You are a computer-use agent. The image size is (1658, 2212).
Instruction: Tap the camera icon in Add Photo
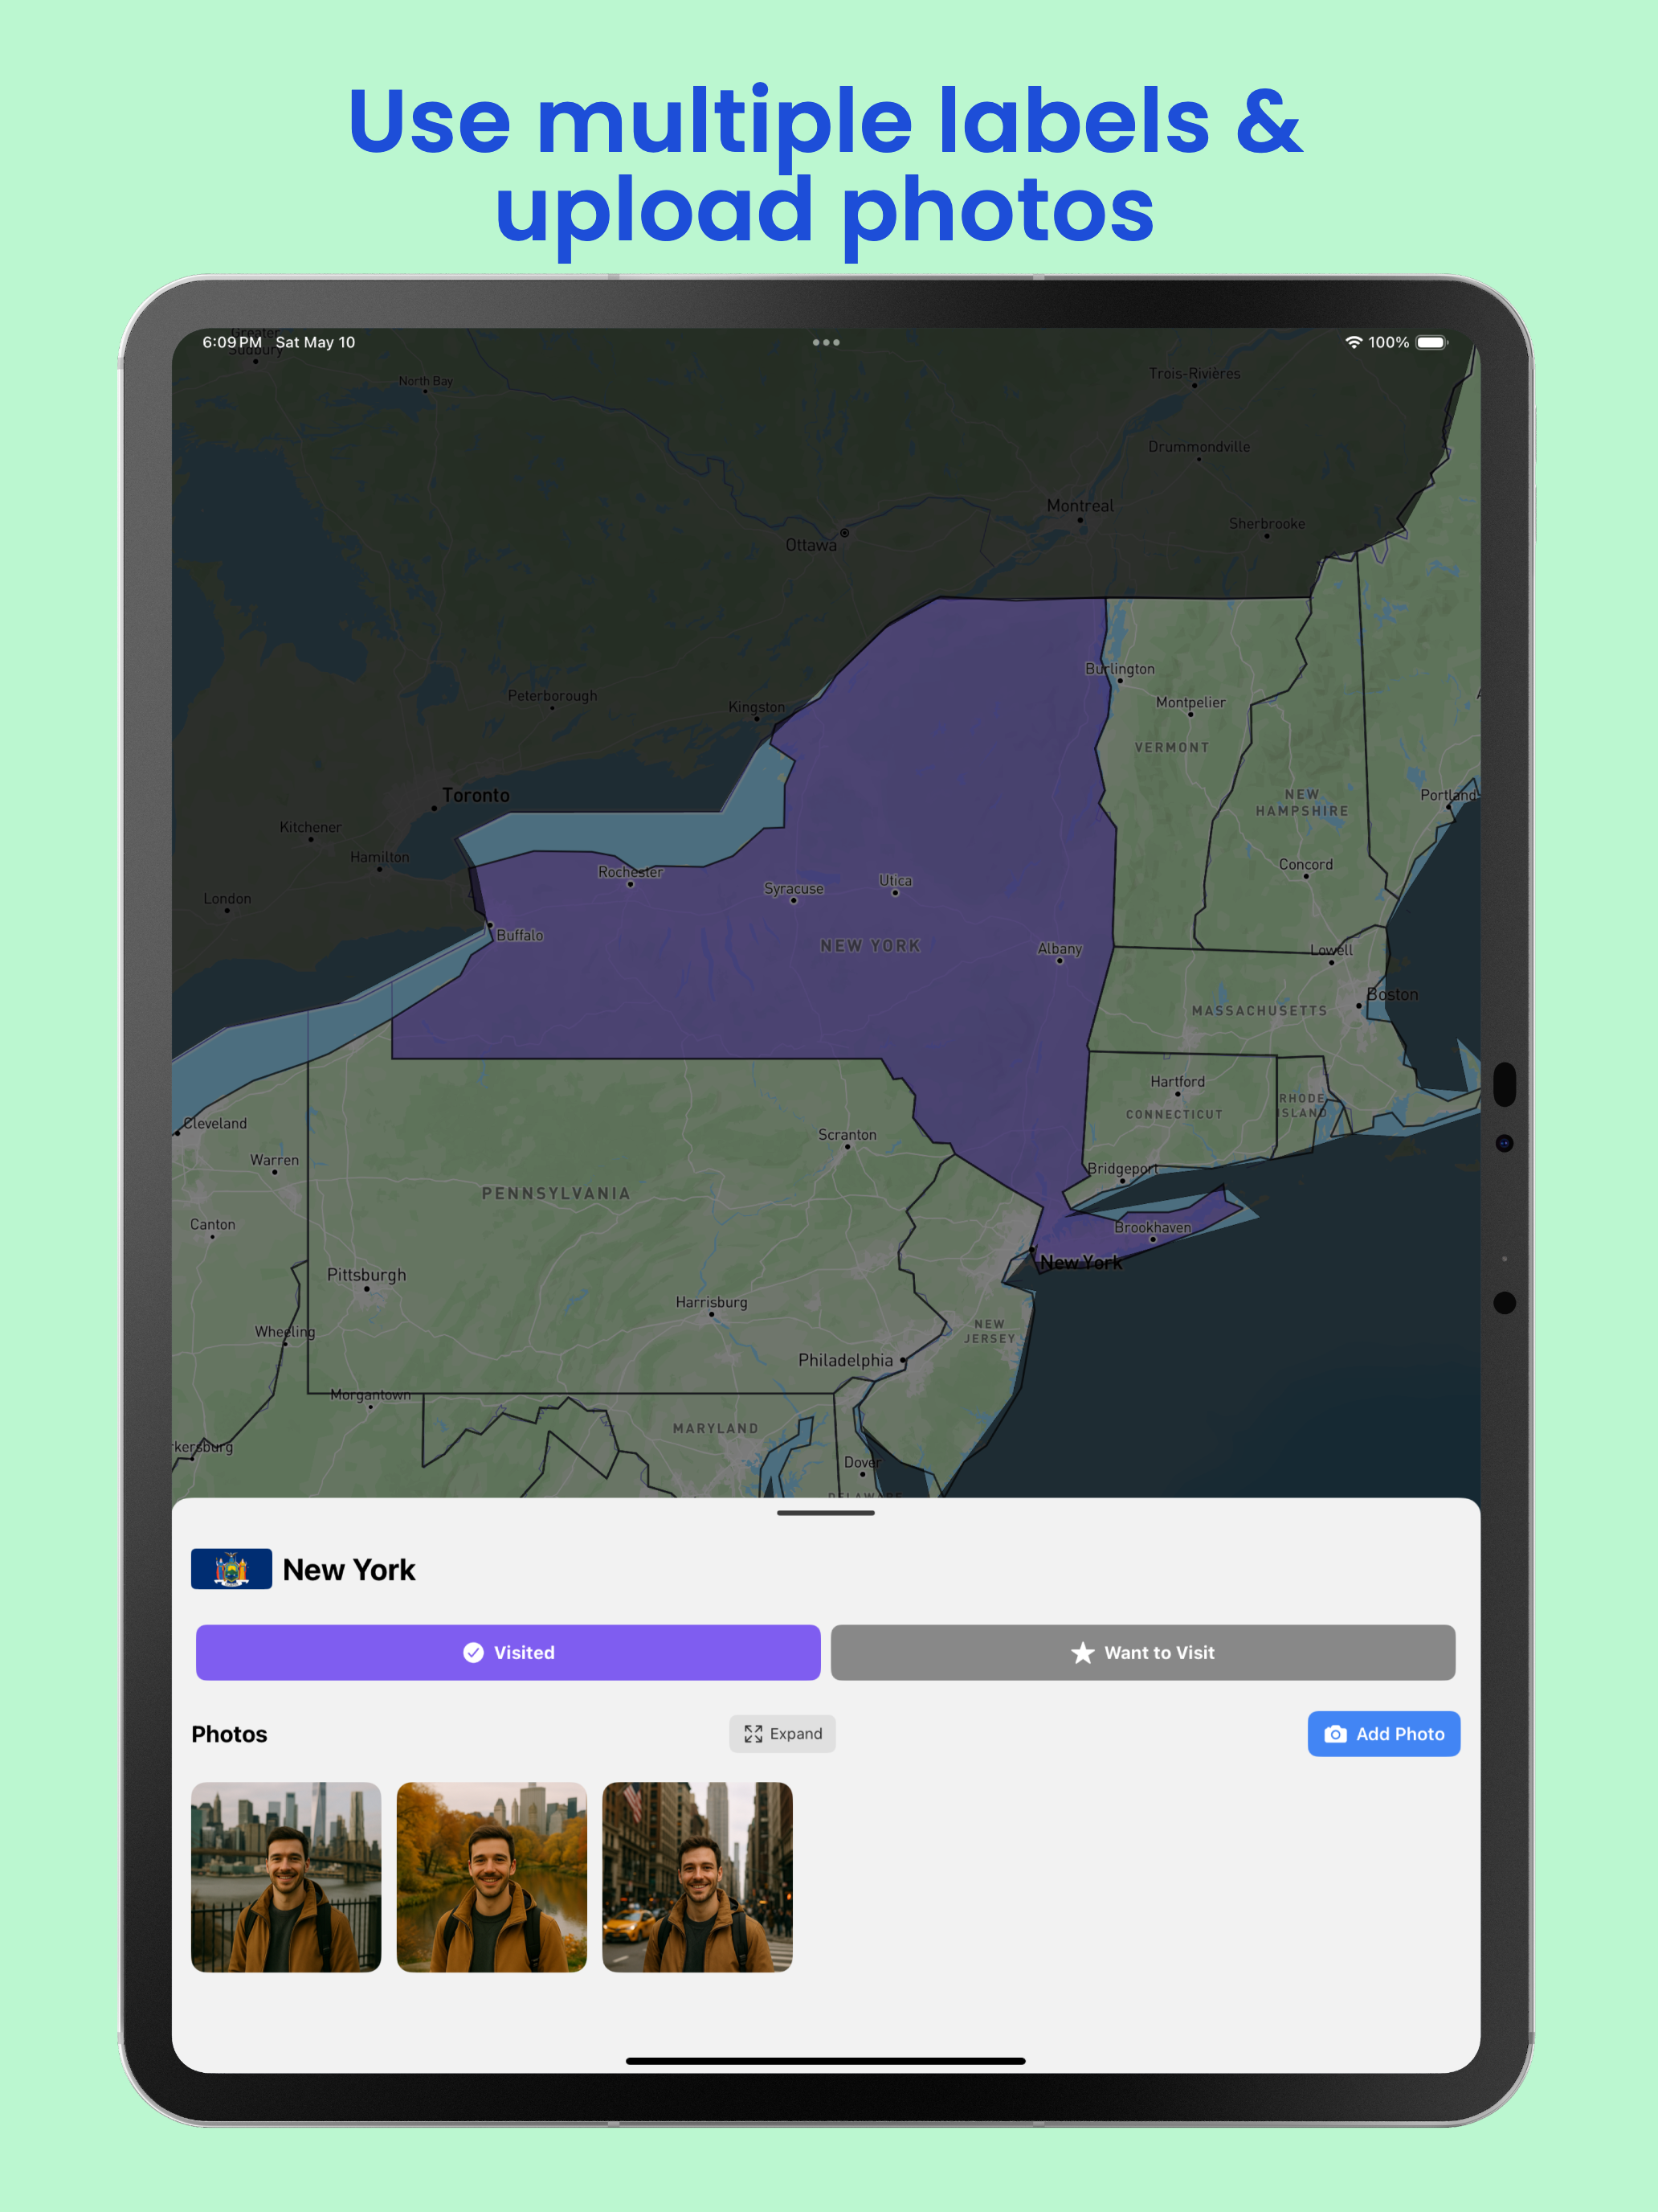pos(1334,1734)
